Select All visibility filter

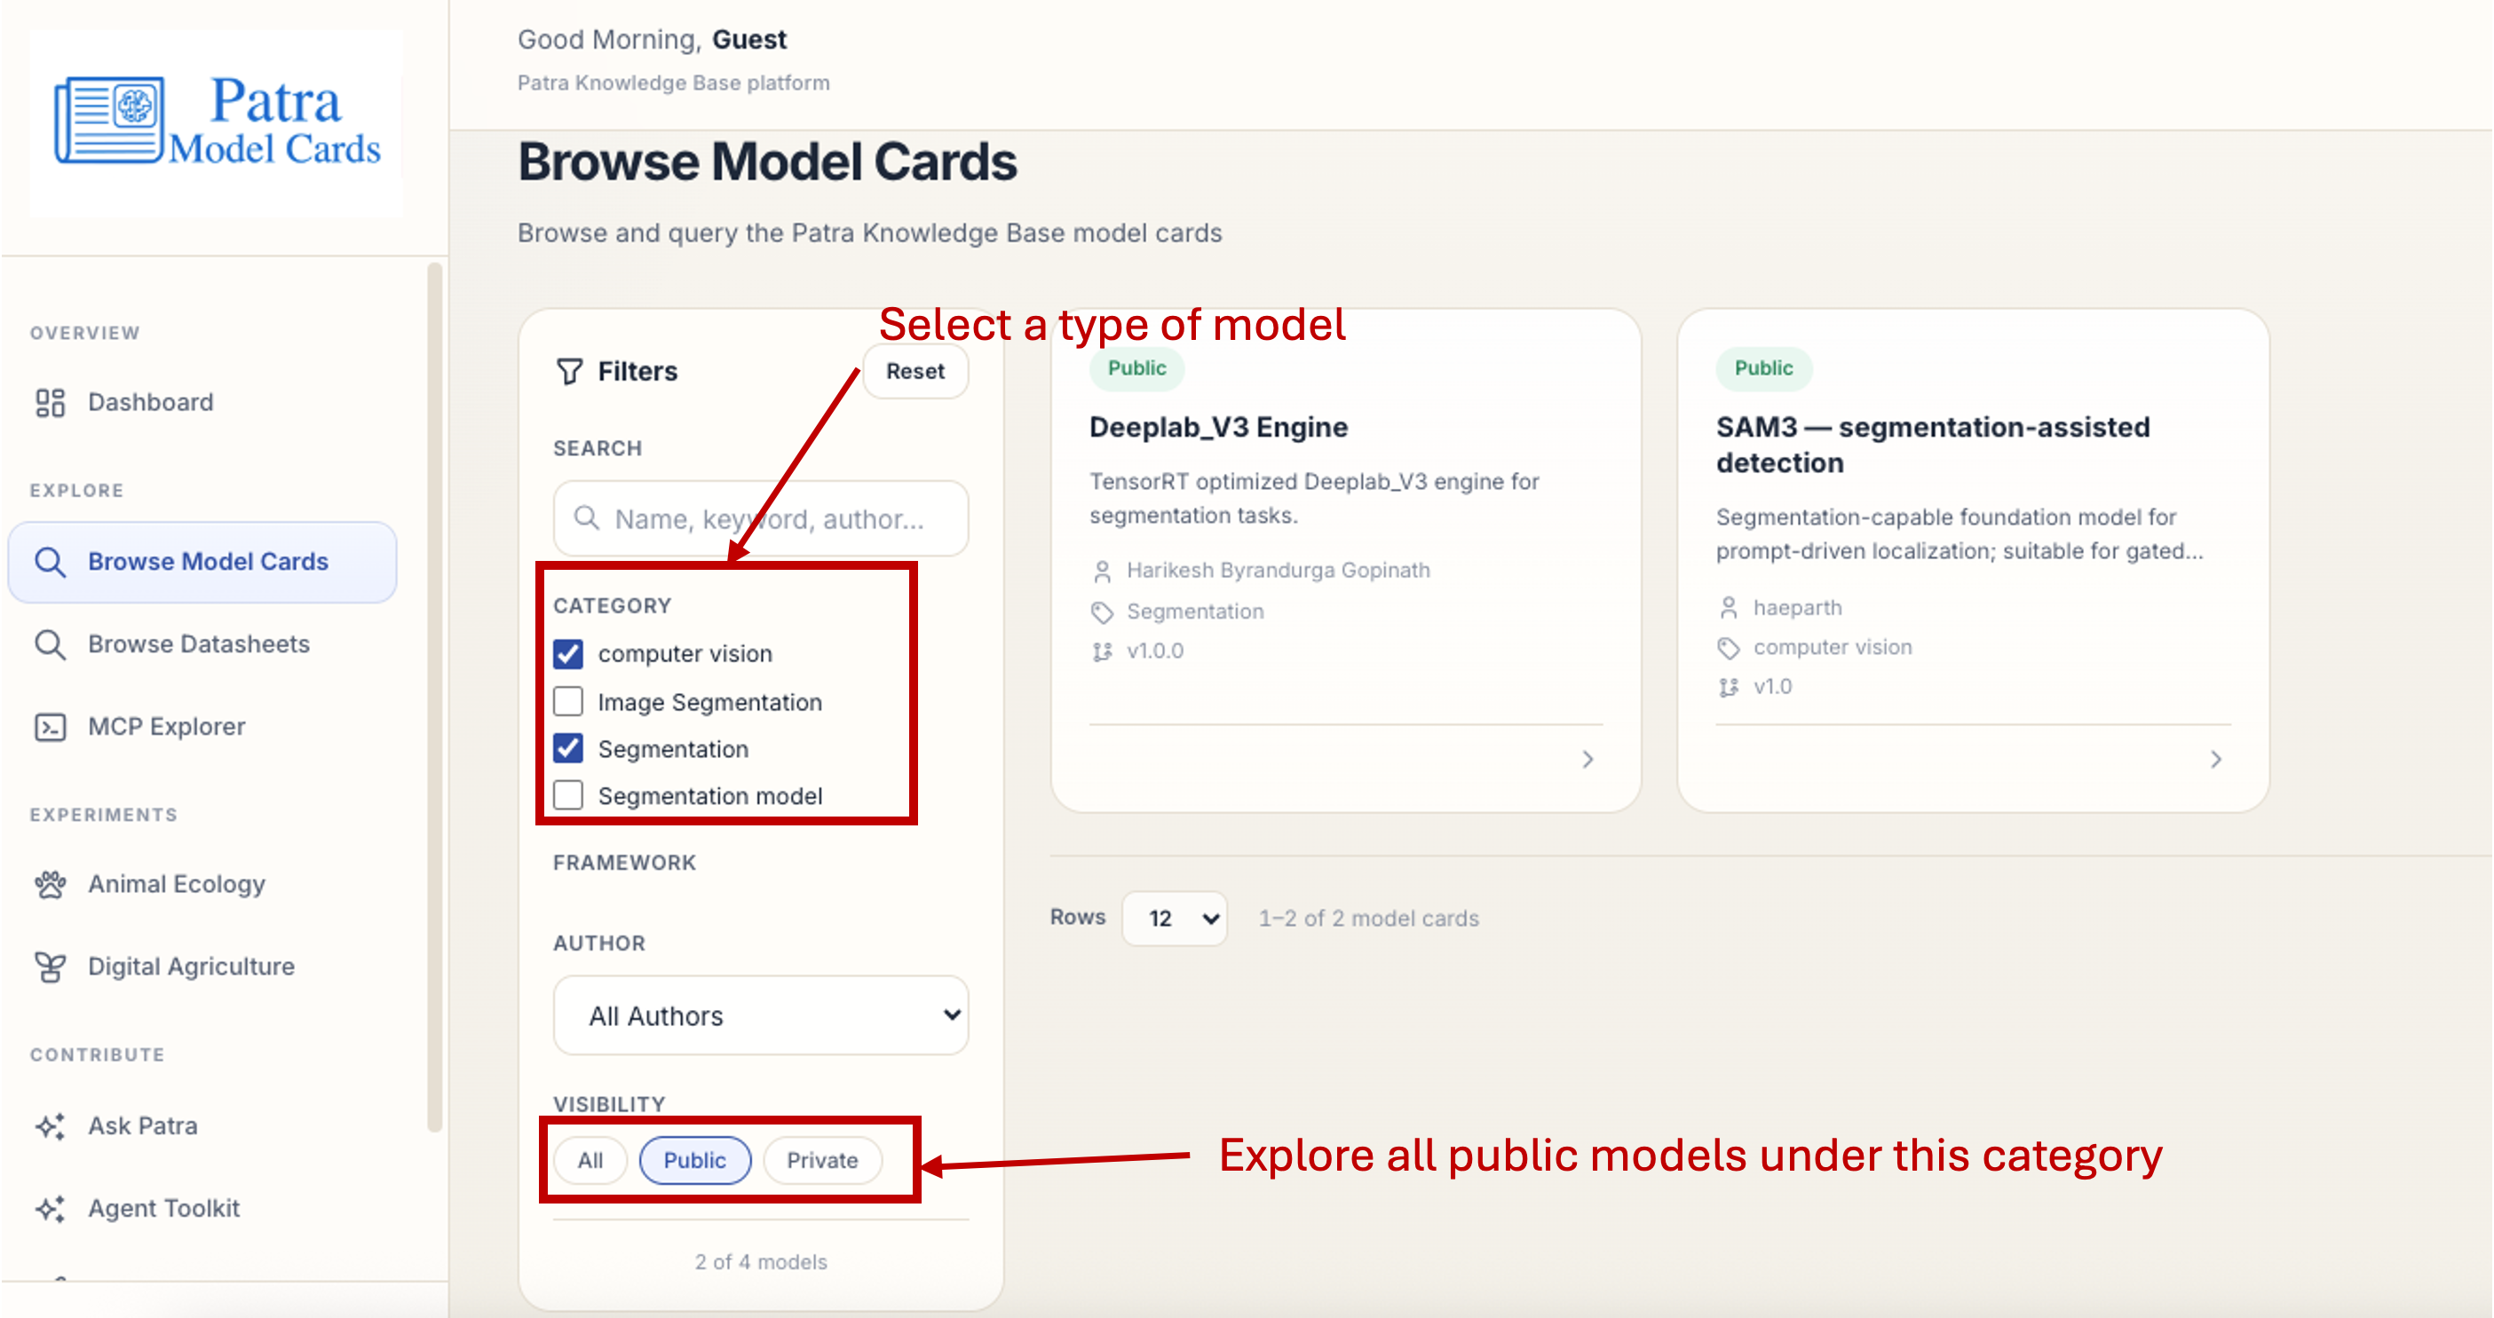click(x=590, y=1160)
